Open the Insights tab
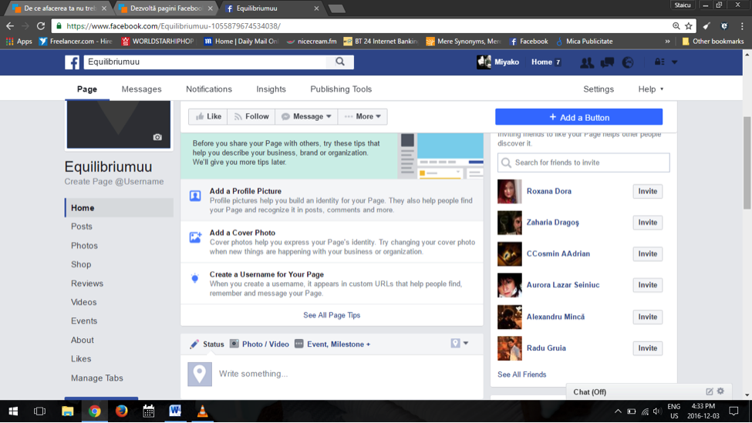 pos(271,89)
